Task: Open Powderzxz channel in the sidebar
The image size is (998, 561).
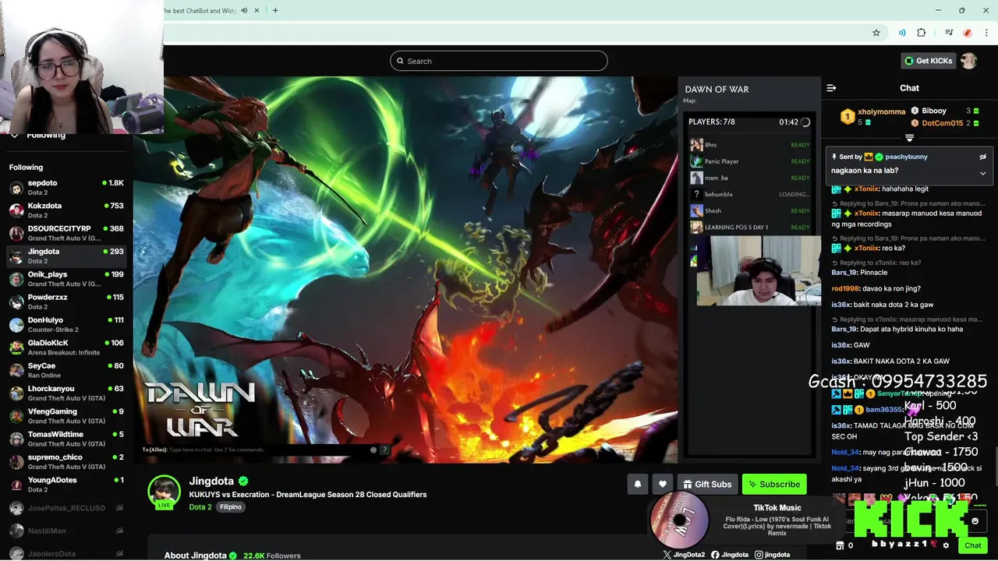Action: pos(67,302)
